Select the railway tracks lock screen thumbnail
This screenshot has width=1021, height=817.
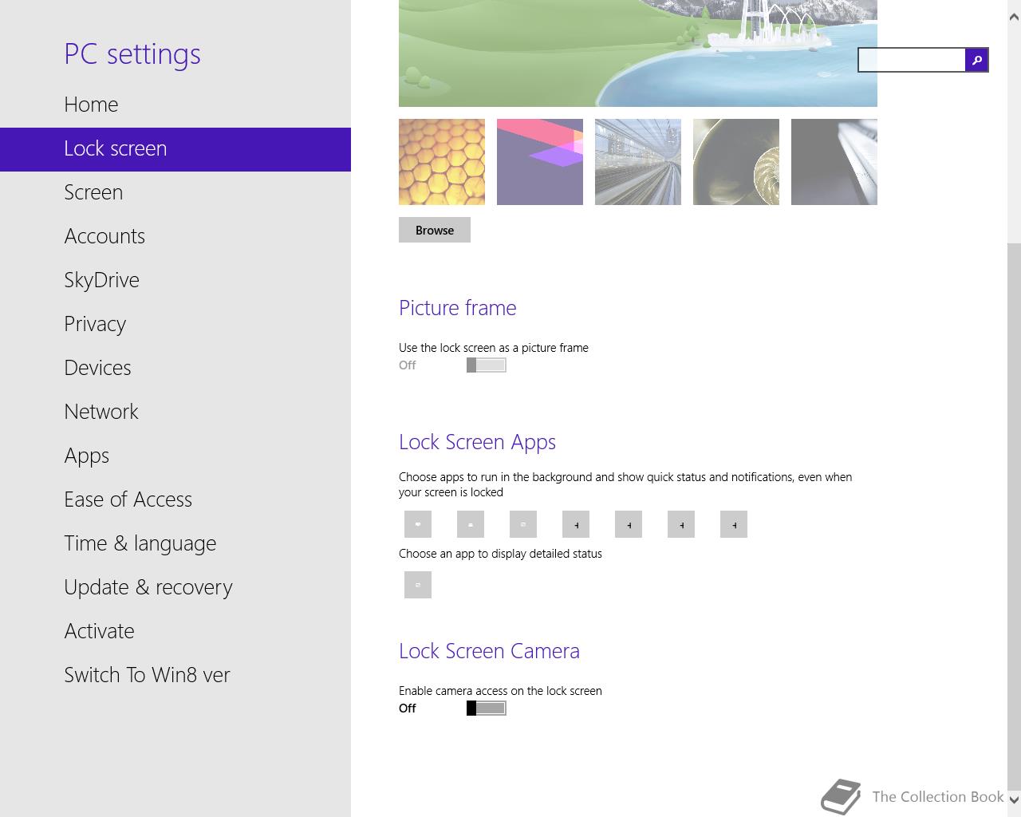[638, 162]
